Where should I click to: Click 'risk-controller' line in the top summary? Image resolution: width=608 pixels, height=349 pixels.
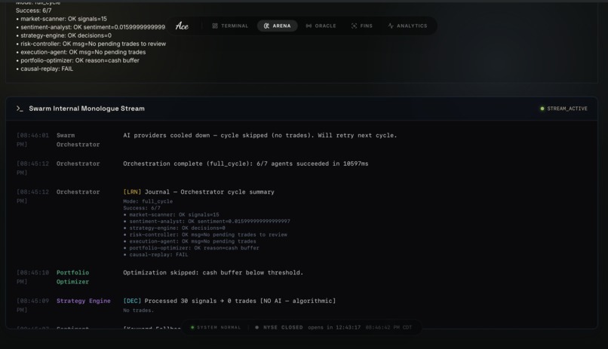pos(91,44)
